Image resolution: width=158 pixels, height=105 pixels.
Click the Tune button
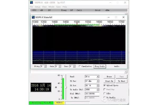coord(122,77)
